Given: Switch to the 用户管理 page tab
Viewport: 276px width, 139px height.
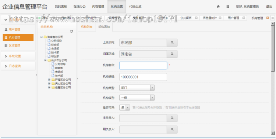Looking at the screenshot, I should pos(233,18).
